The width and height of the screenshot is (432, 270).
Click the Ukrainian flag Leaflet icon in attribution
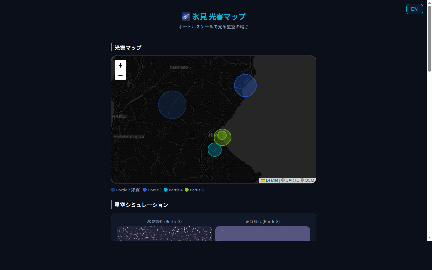click(x=263, y=180)
